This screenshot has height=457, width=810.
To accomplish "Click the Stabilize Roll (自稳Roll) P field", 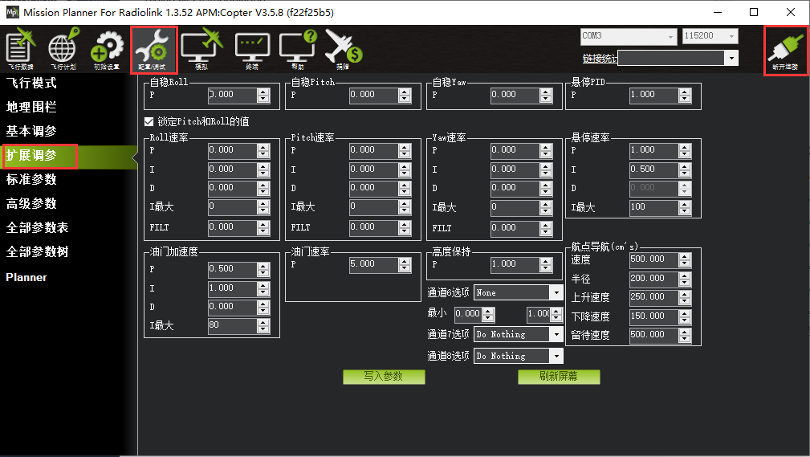I will tap(232, 95).
